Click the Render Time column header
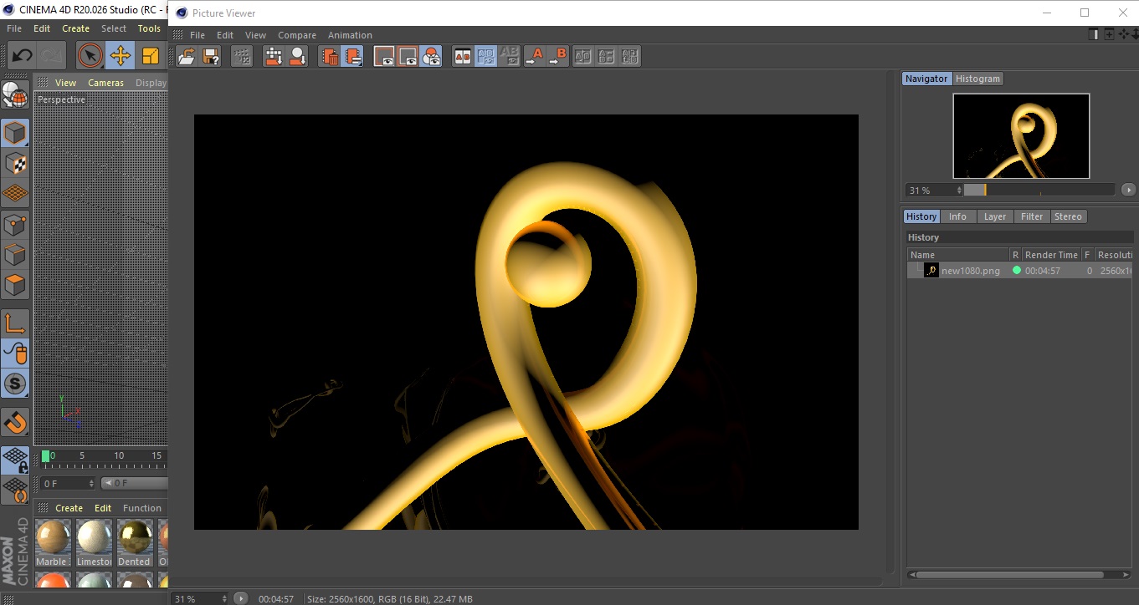1139x605 pixels. (x=1051, y=255)
